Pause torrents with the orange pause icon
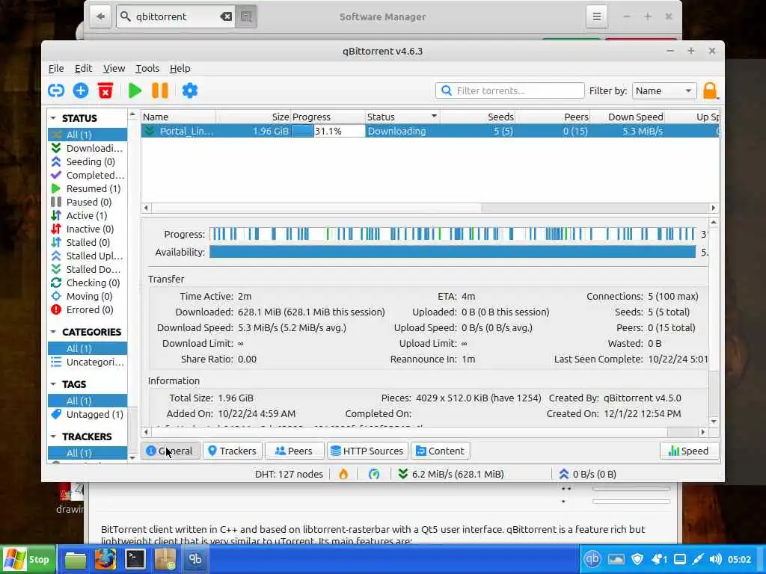This screenshot has width=766, height=574. [160, 90]
